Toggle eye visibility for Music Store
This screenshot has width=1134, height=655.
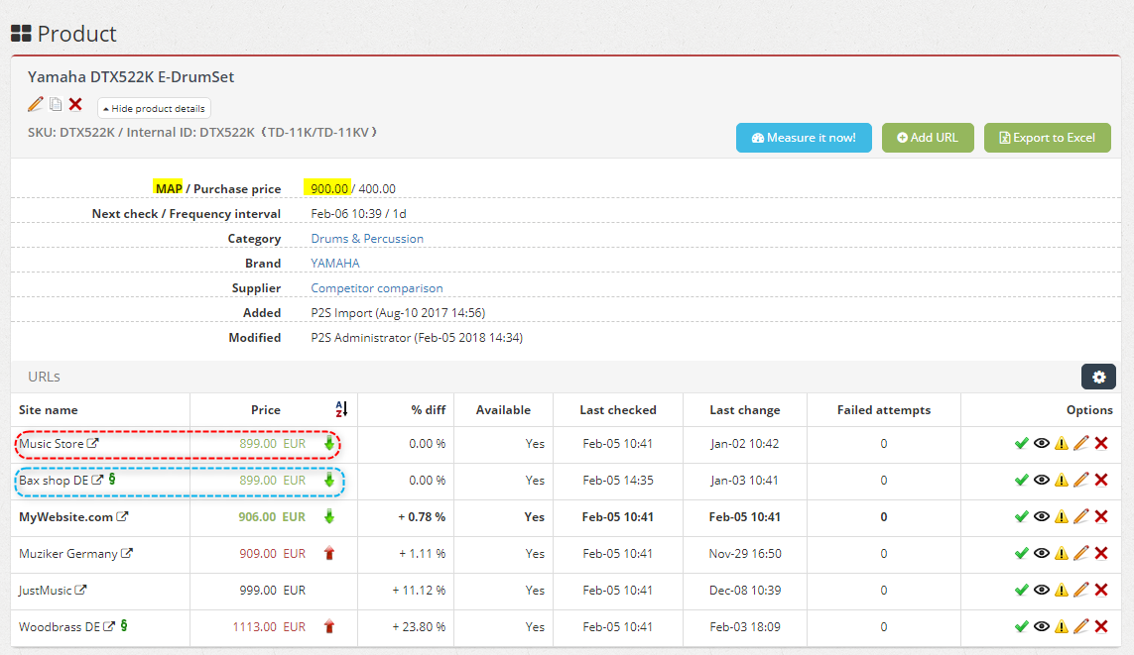[x=1042, y=443]
